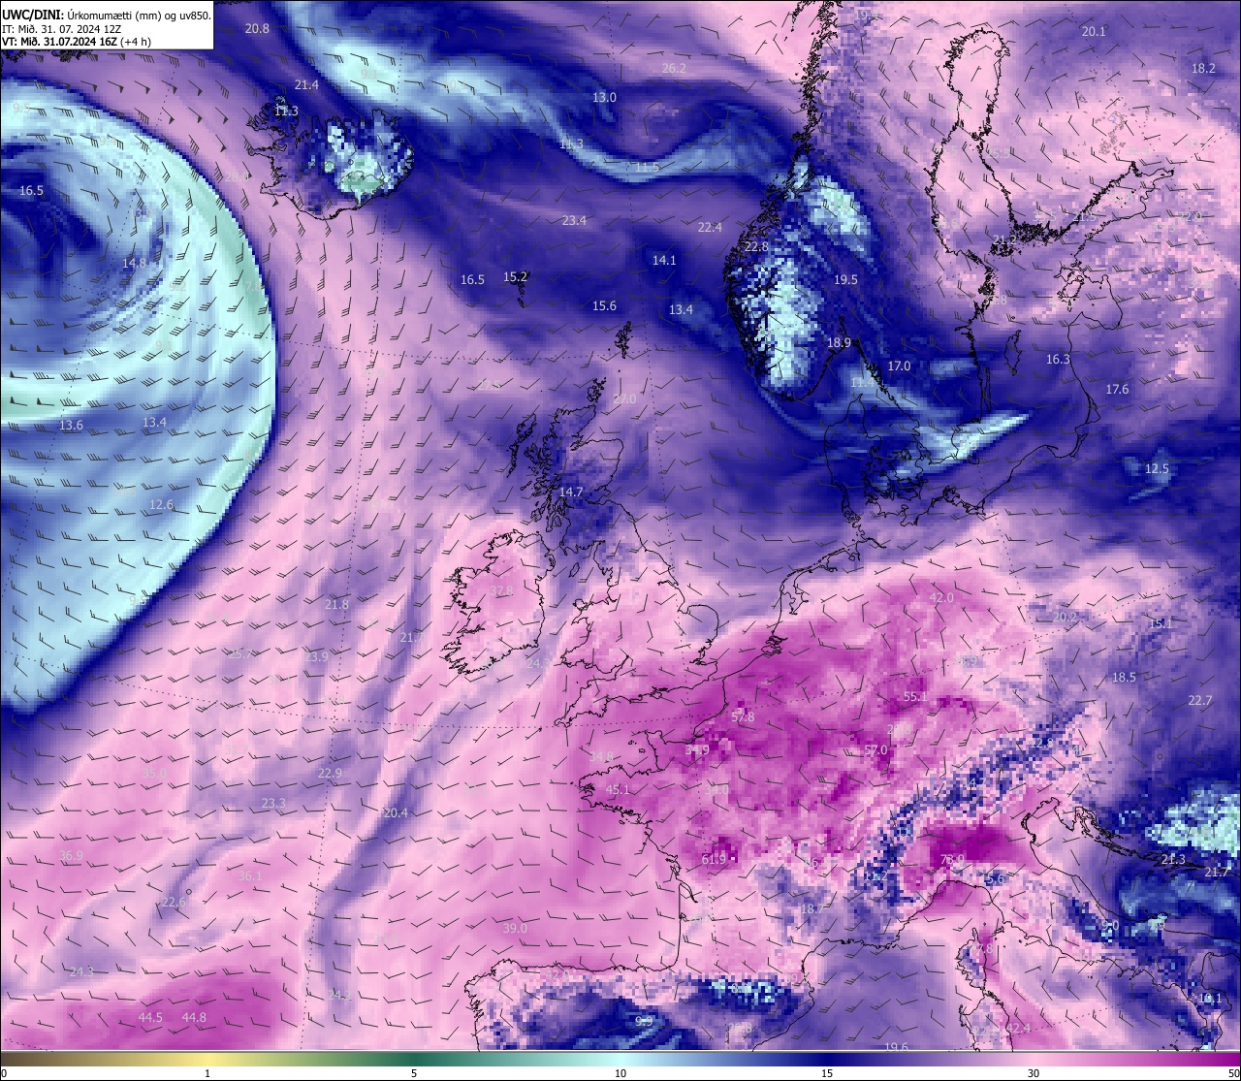1241x1081 pixels.
Task: Click the map value '36.1'
Action: click(250, 876)
